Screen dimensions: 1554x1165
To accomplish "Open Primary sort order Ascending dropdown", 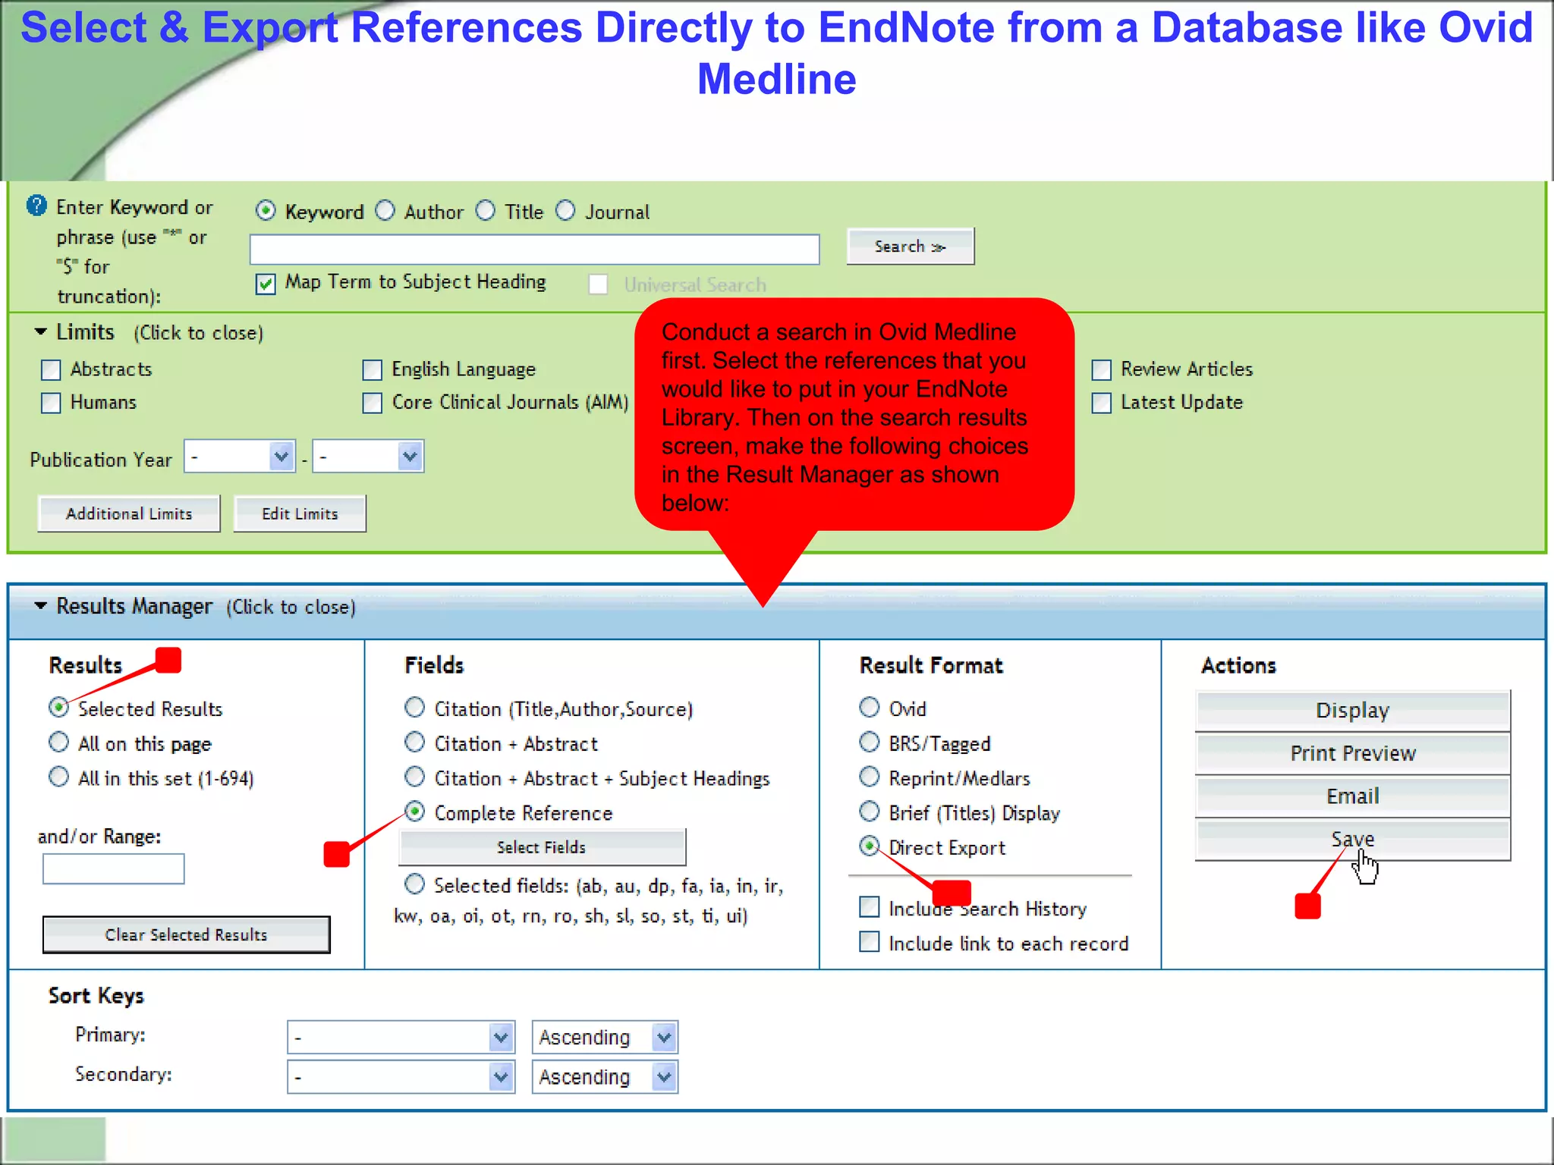I will [x=605, y=1037].
